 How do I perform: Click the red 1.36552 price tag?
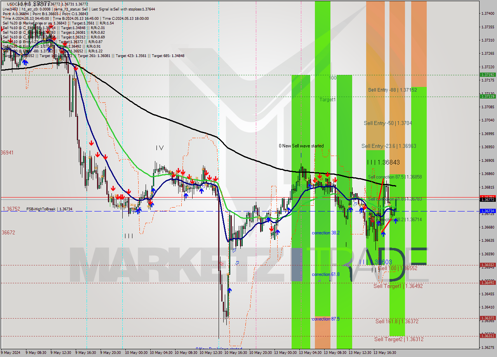488,265
